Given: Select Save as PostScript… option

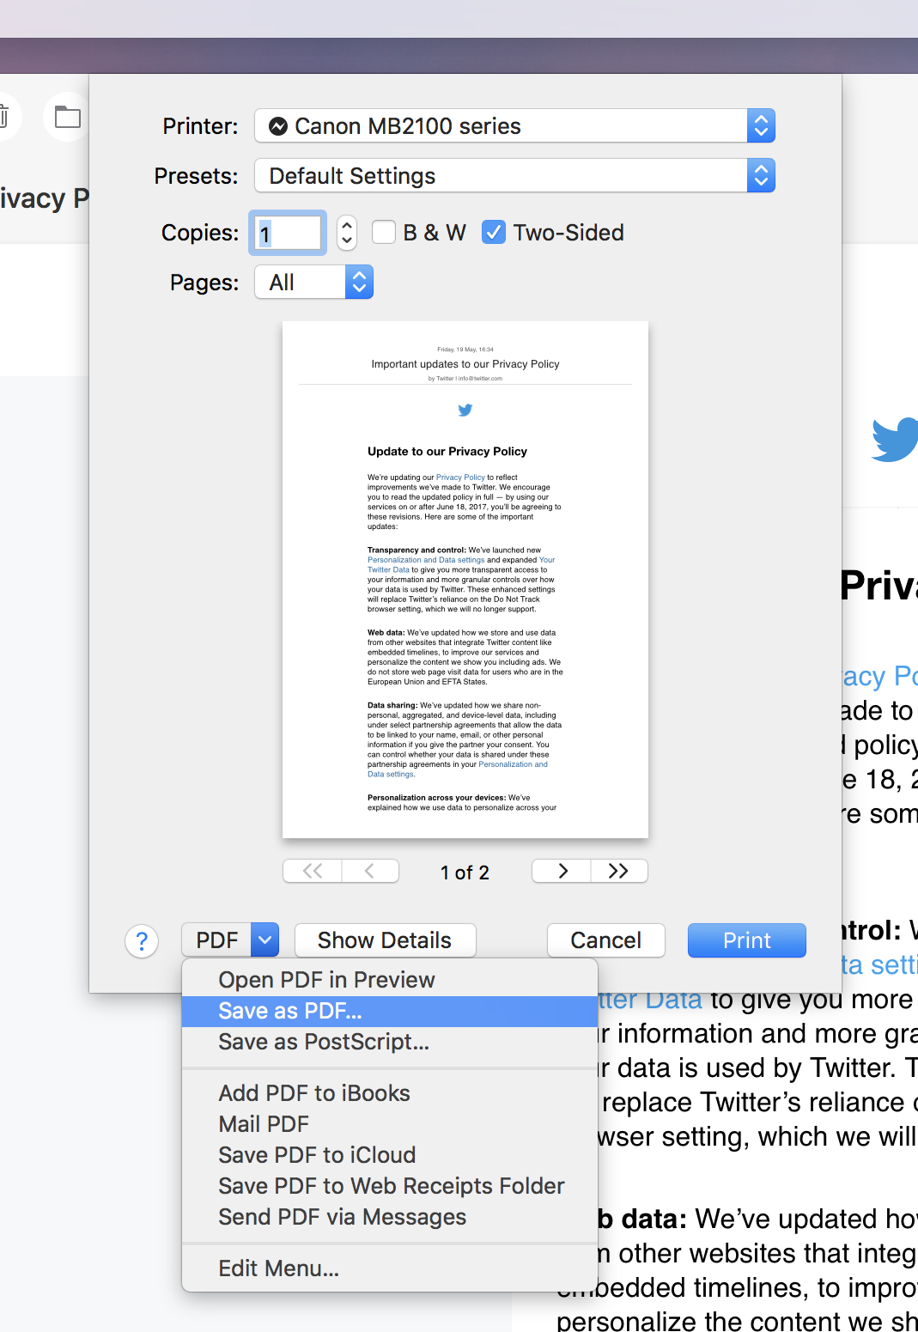Looking at the screenshot, I should (390, 1042).
